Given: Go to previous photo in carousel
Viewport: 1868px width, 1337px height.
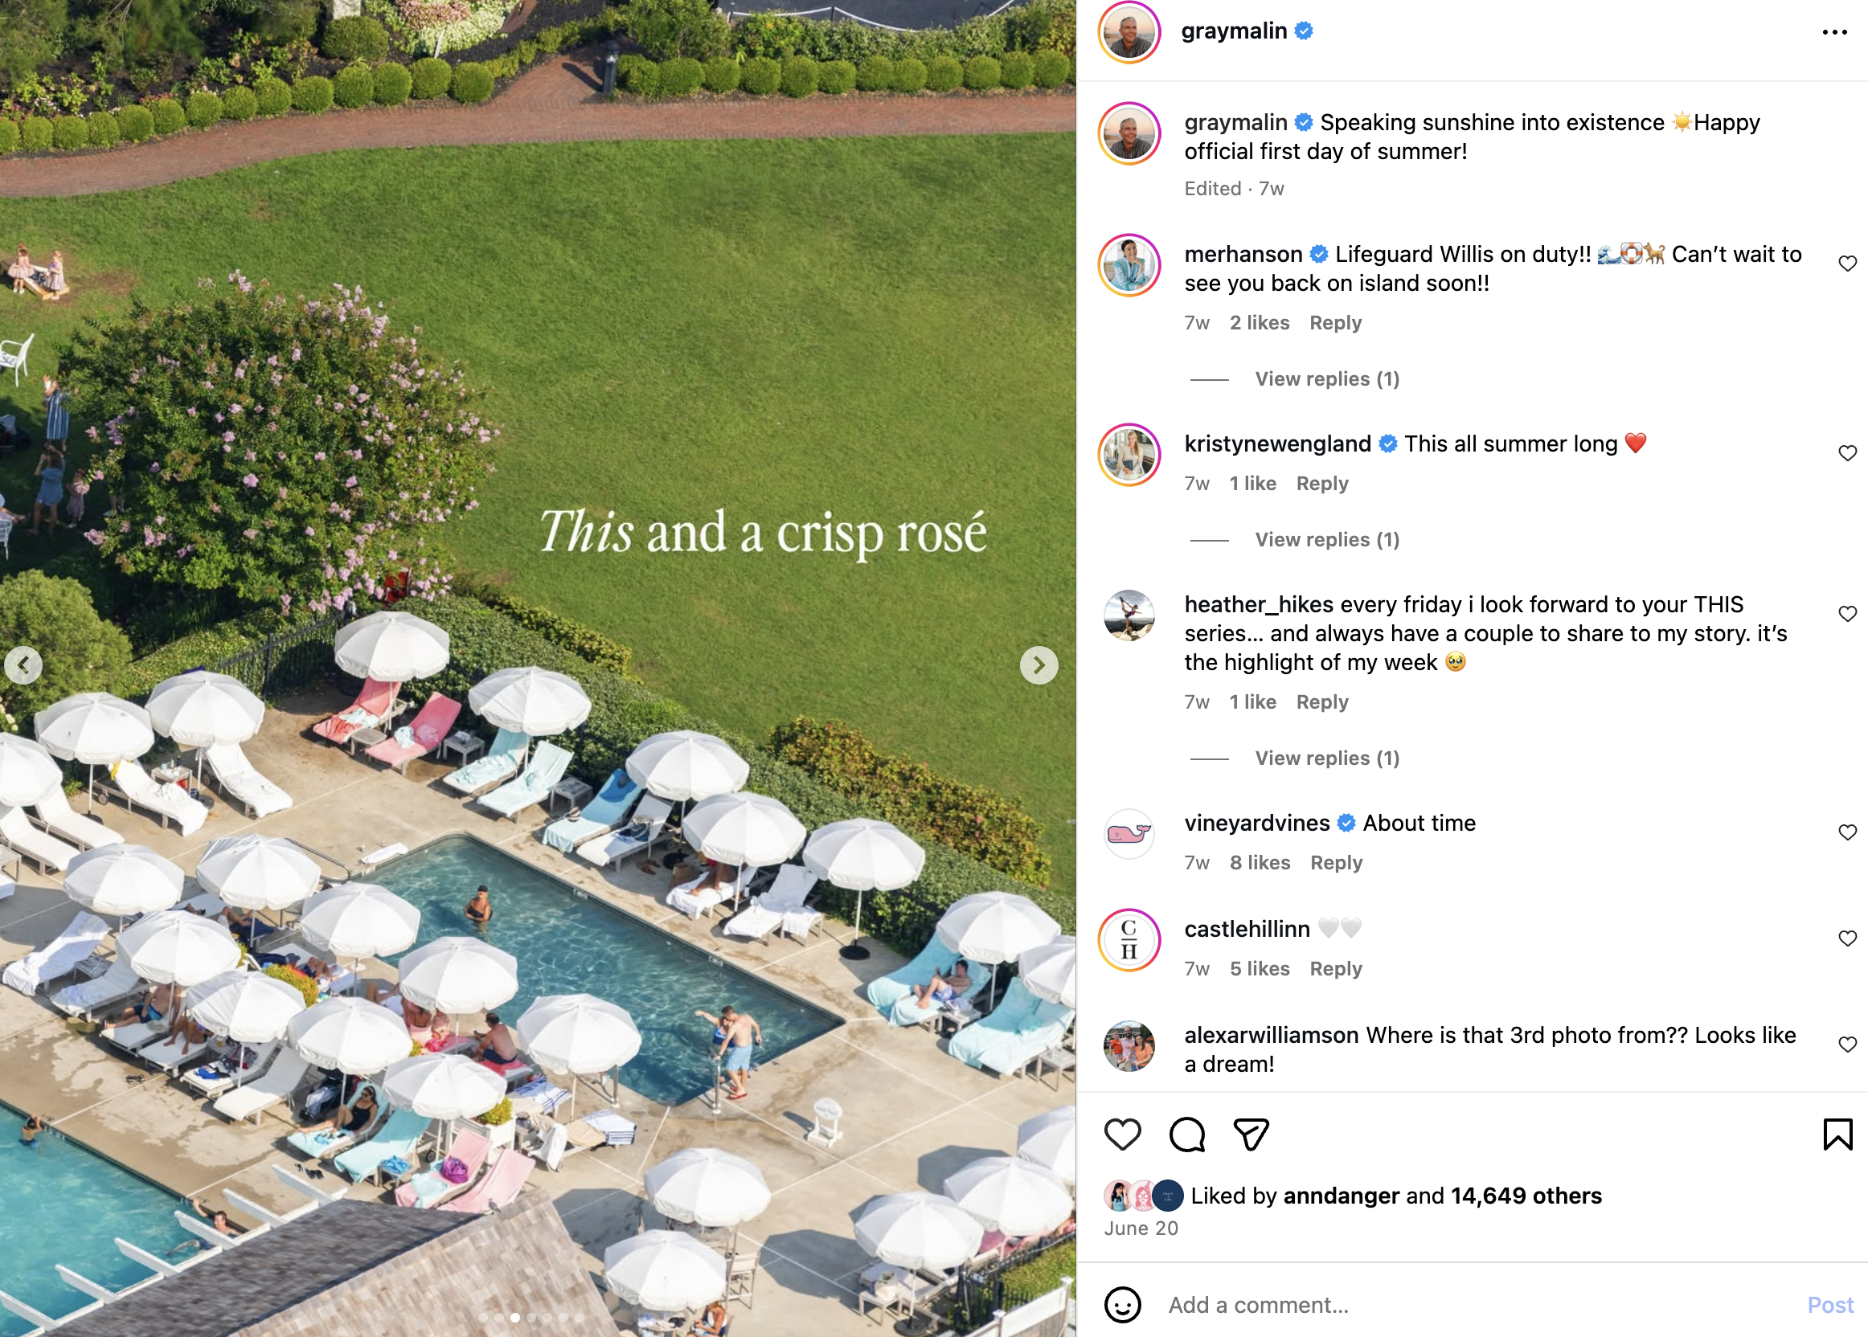Looking at the screenshot, I should (x=24, y=665).
